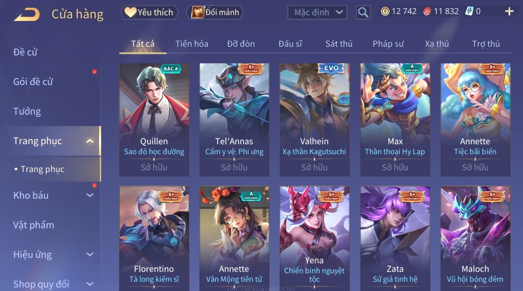The width and height of the screenshot is (523, 291).
Task: Open the Yena Chiến binh nguyệt tộc skin
Action: point(314,238)
